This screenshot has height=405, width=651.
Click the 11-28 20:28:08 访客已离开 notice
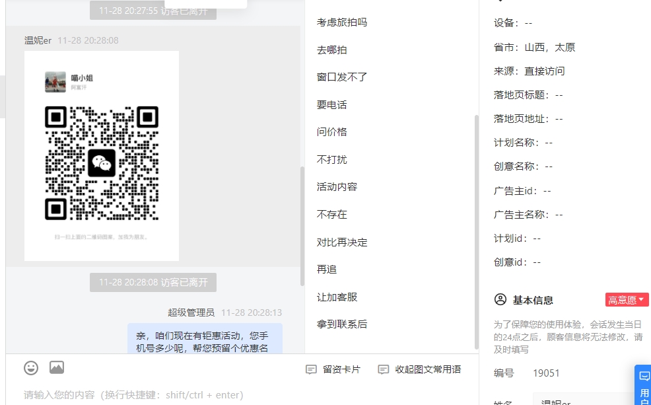[153, 283]
